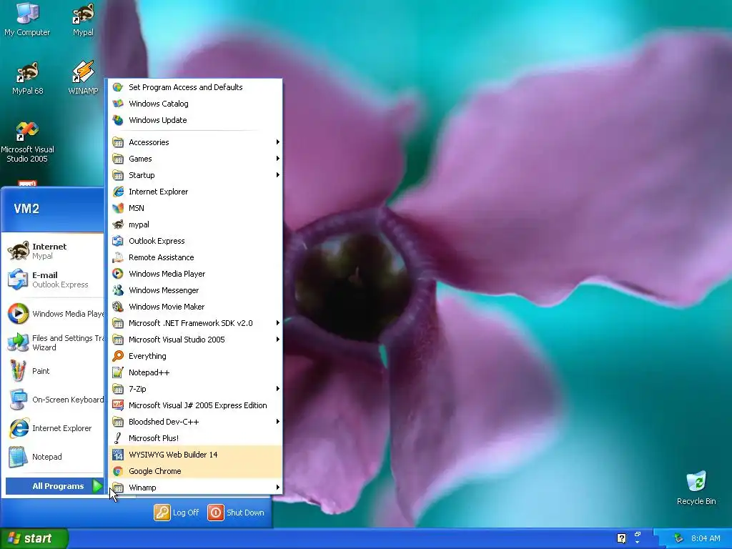Viewport: 732px width, 549px height.
Task: Click the On-Screen Keyboard icon
Action: tap(18, 400)
